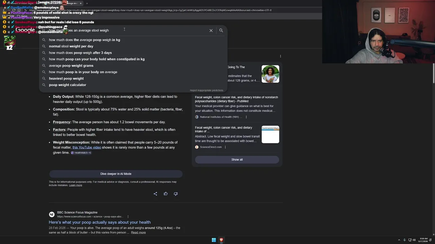Clear the search box with the X icon
Viewport: 435px width, 244px height.
tap(211, 30)
